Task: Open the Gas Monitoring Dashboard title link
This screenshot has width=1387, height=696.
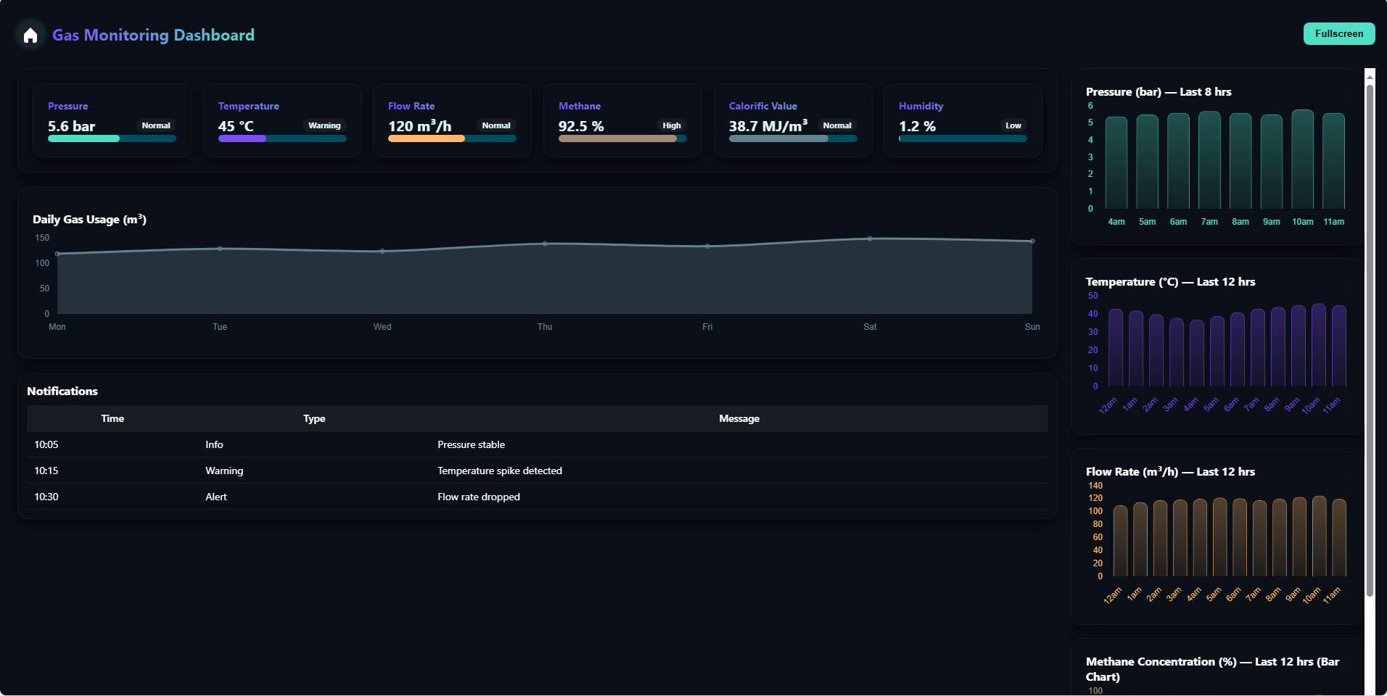Action: pos(153,35)
